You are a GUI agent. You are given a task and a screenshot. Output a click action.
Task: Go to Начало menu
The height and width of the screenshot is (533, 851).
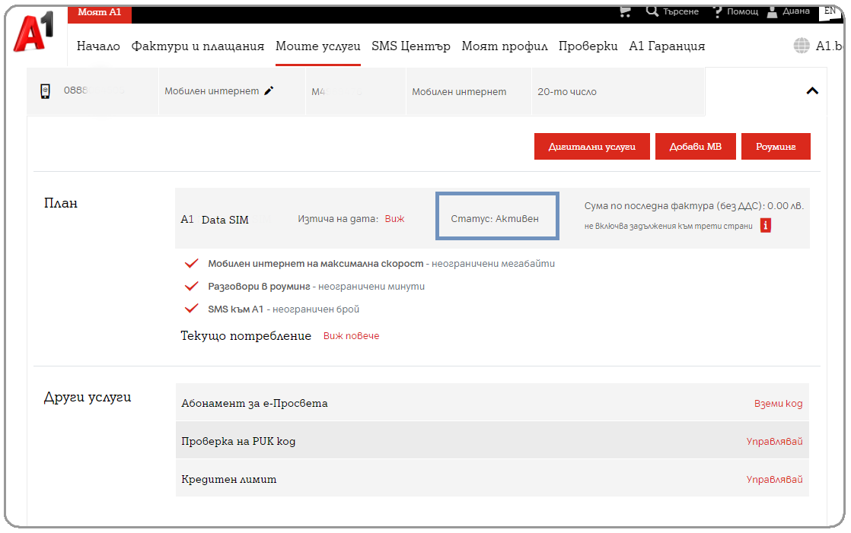point(98,46)
